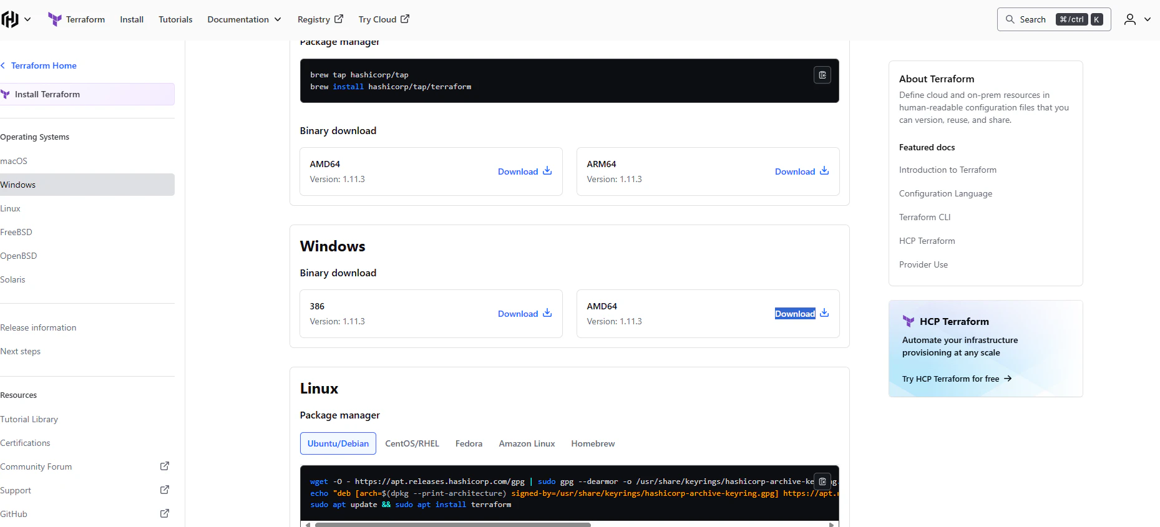Open Tutorial Library resource link
The image size is (1160, 527).
29,419
